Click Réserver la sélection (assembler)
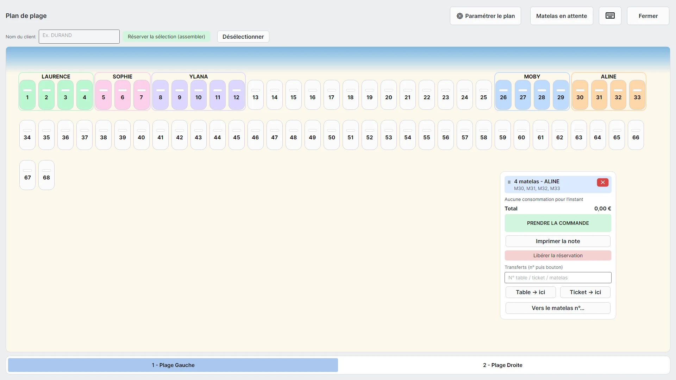This screenshot has width=676, height=380. pyautogui.click(x=167, y=37)
